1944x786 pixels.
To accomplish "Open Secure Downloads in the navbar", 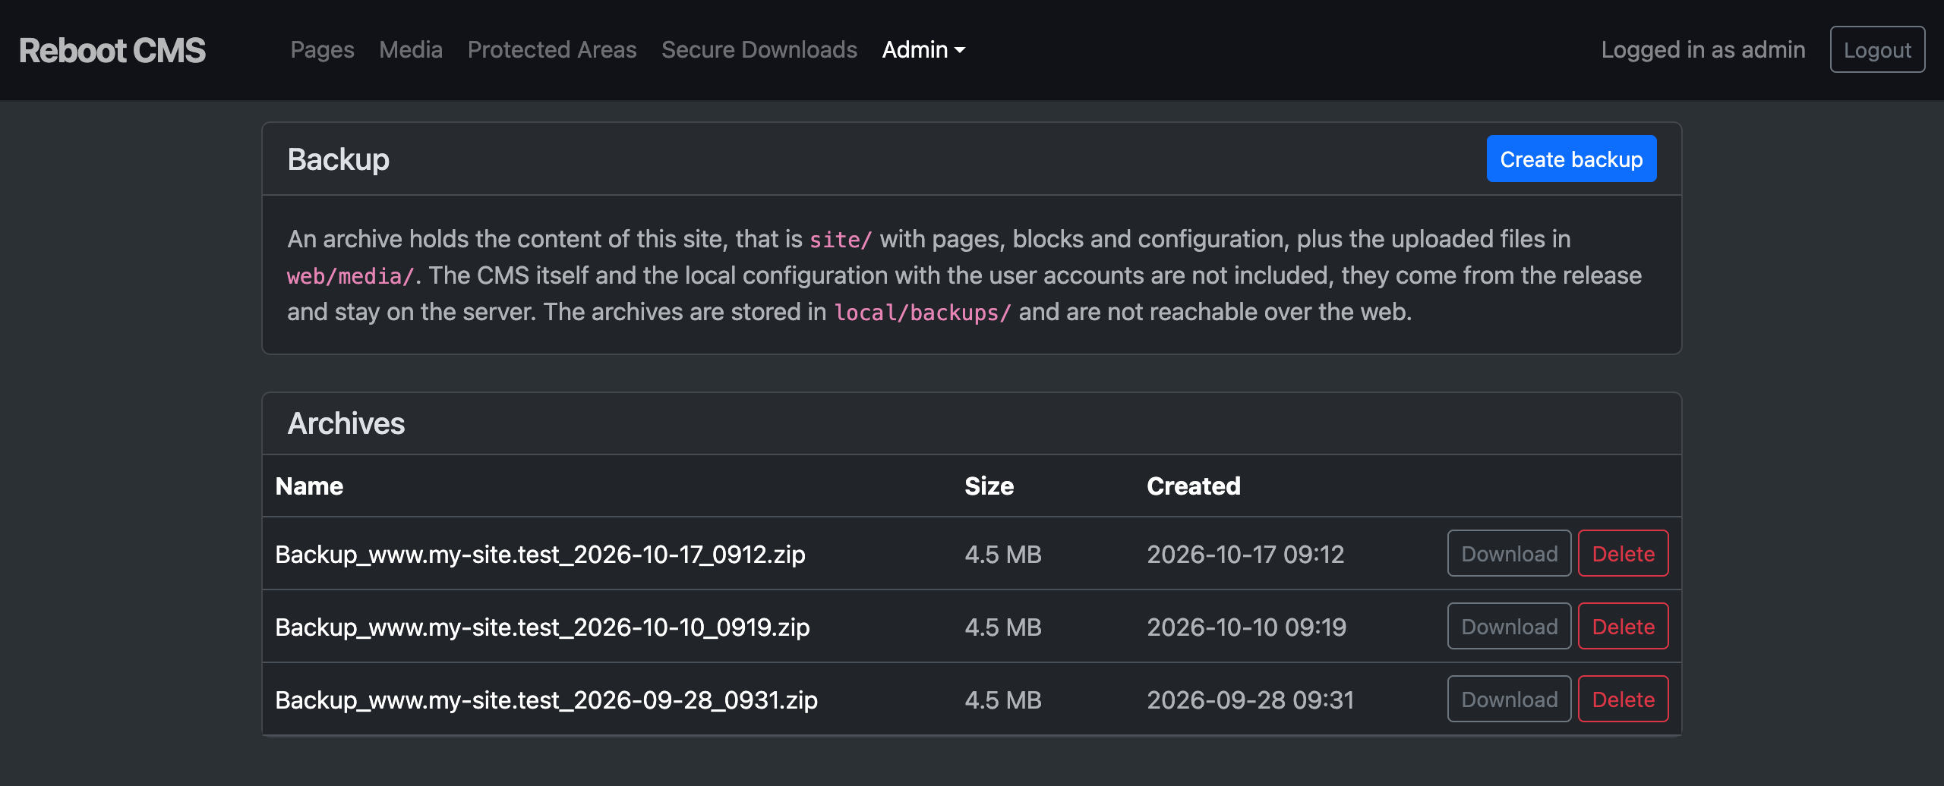I will tap(759, 50).
